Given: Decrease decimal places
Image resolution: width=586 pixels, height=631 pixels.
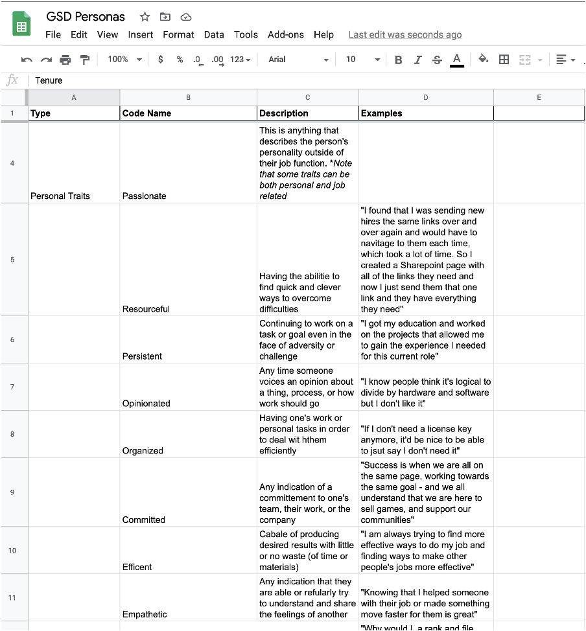Looking at the screenshot, I should click(x=198, y=60).
